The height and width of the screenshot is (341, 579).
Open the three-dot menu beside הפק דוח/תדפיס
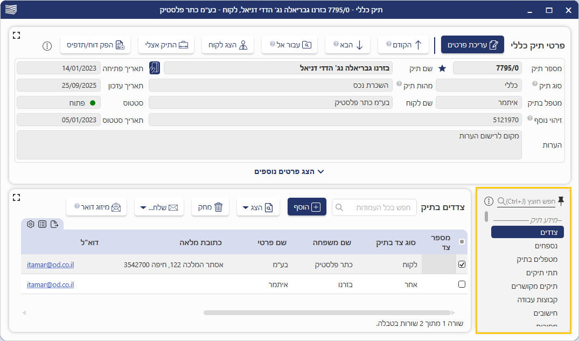click(47, 46)
